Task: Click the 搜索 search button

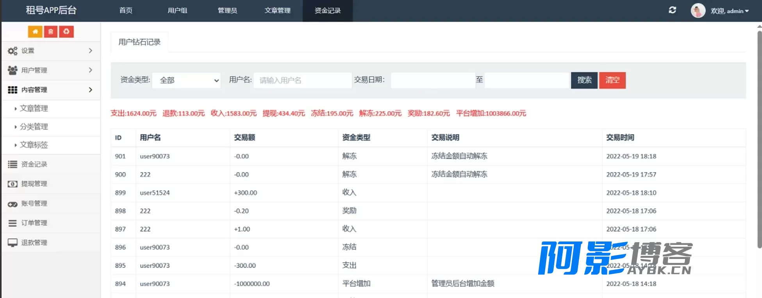Action: 584,80
